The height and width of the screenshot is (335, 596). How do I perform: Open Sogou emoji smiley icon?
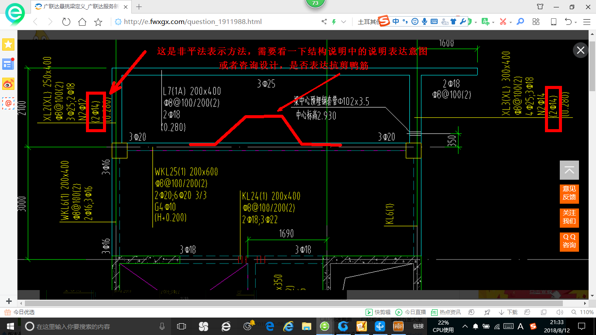[x=415, y=21]
